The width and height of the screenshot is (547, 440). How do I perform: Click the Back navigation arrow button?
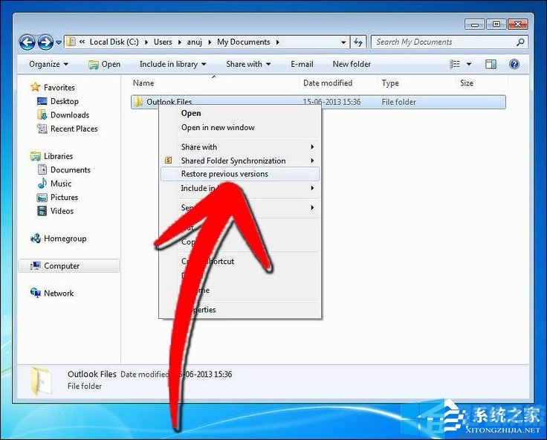(x=27, y=42)
